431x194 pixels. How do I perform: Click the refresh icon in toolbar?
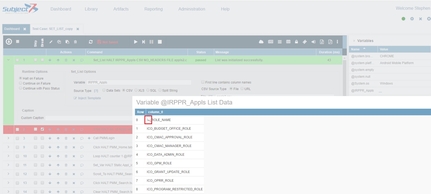pyautogui.click(x=91, y=42)
